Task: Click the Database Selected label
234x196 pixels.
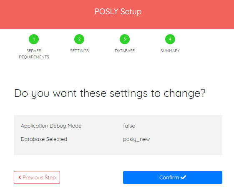Action: pos(44,139)
